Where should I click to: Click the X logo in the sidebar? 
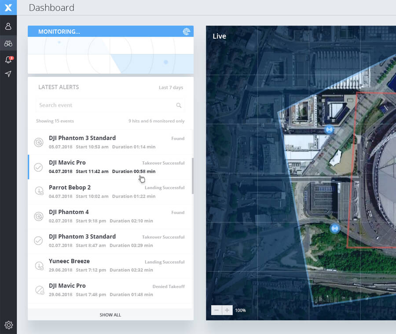pyautogui.click(x=8, y=7)
